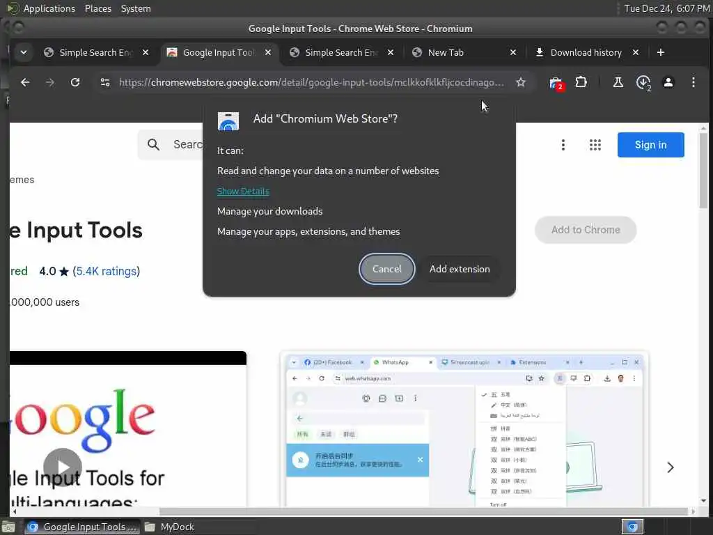Click the Show Details link
The image size is (713, 535).
coord(243,191)
